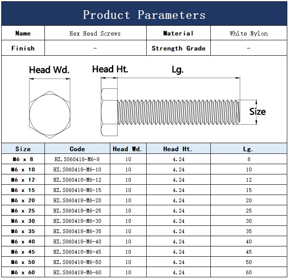Select code HZ.S060418-M6-10
Image resolution: width=289 pixels, height=279 pixels.
click(x=77, y=170)
